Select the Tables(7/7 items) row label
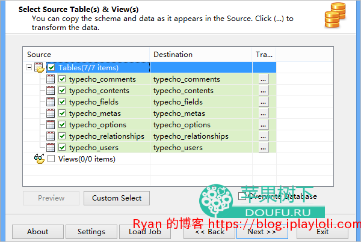The height and width of the screenshot is (242, 361). click(x=88, y=68)
